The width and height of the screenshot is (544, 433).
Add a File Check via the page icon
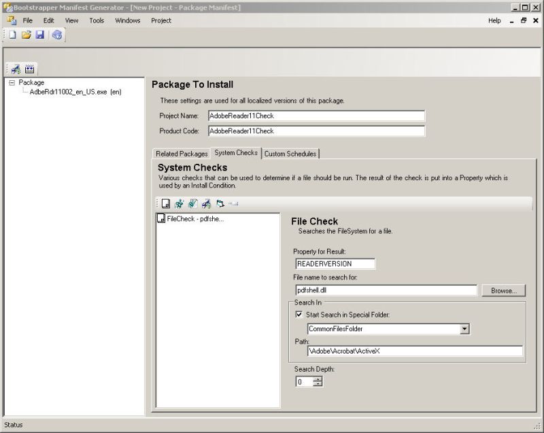[x=166, y=203]
